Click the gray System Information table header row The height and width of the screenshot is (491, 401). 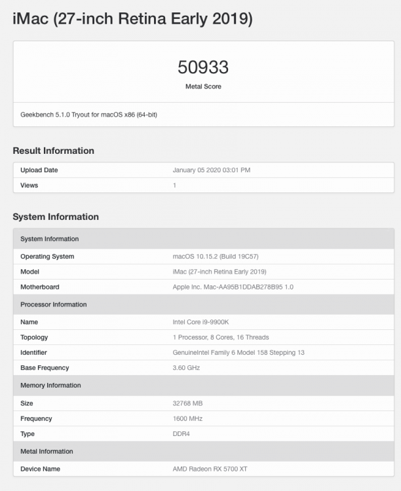pyautogui.click(x=204, y=238)
